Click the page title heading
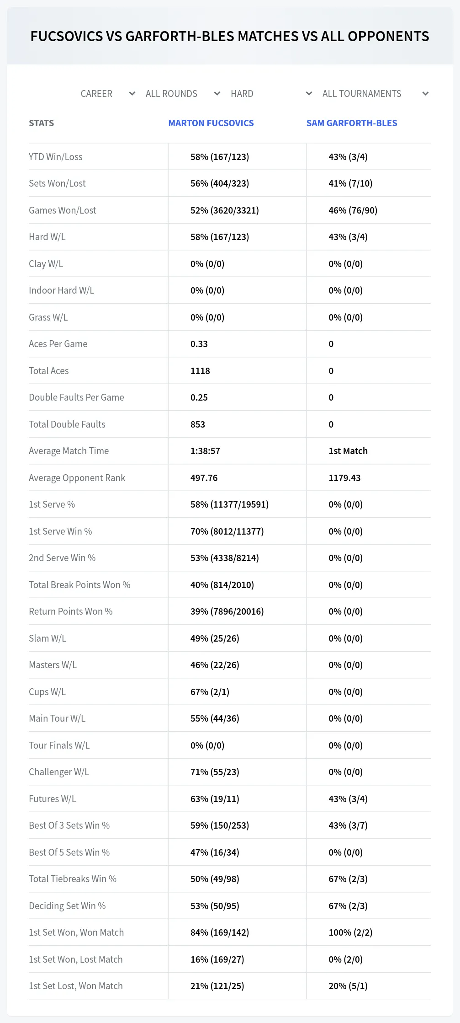The image size is (460, 1023). [x=230, y=36]
